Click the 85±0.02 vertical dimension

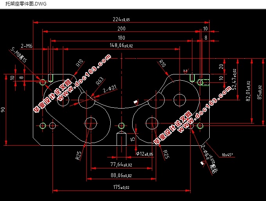point(260,91)
